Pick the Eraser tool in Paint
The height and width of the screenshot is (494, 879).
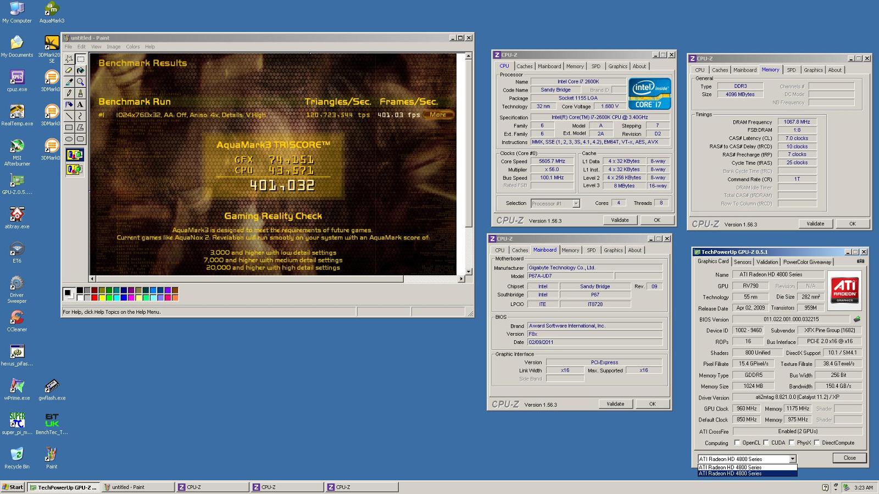click(69, 70)
